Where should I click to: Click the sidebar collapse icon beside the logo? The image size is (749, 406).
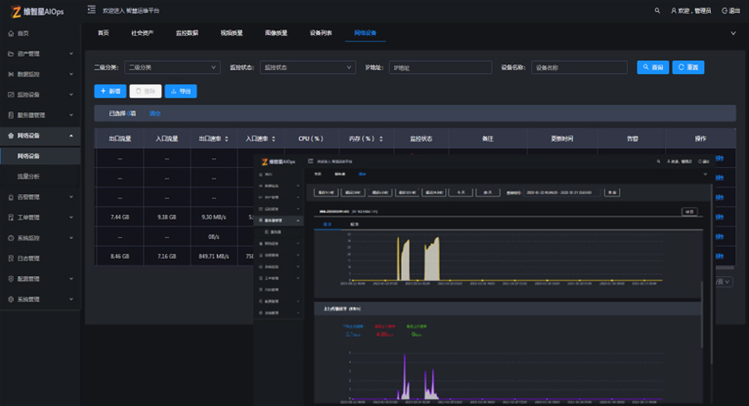(92, 11)
